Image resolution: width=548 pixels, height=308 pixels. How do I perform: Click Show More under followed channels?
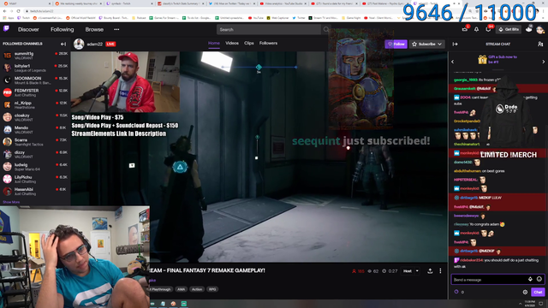(x=11, y=202)
